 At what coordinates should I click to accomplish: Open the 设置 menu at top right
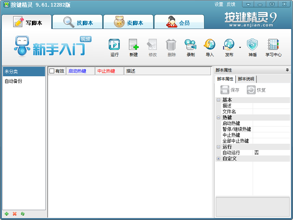[x=219, y=4]
